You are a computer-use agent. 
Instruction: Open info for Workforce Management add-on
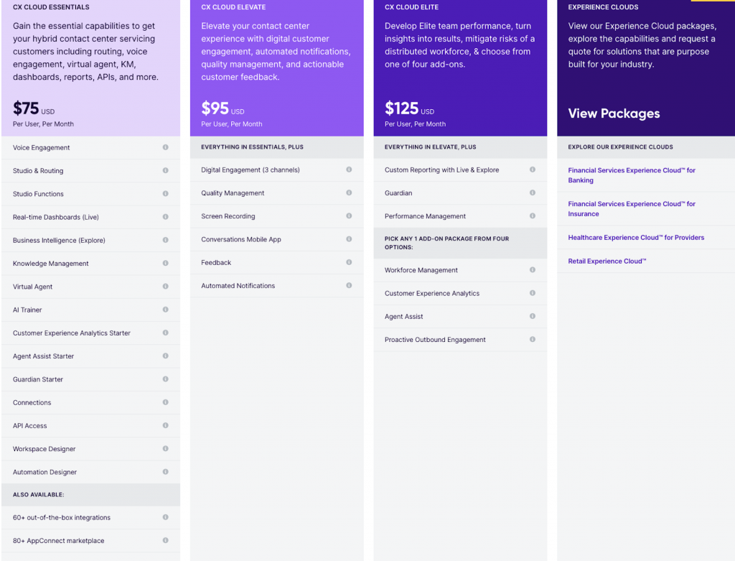click(x=533, y=269)
